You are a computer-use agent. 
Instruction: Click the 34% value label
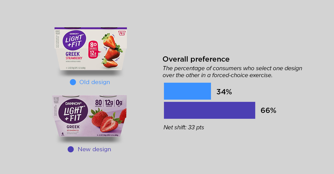pos(224,92)
